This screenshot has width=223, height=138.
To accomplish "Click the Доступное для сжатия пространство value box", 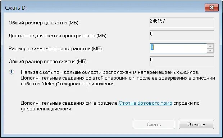I will tap(182, 35).
